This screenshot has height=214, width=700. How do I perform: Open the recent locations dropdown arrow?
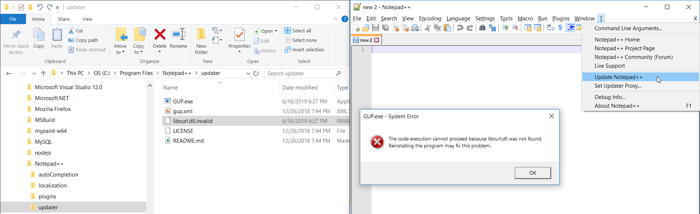(34, 73)
